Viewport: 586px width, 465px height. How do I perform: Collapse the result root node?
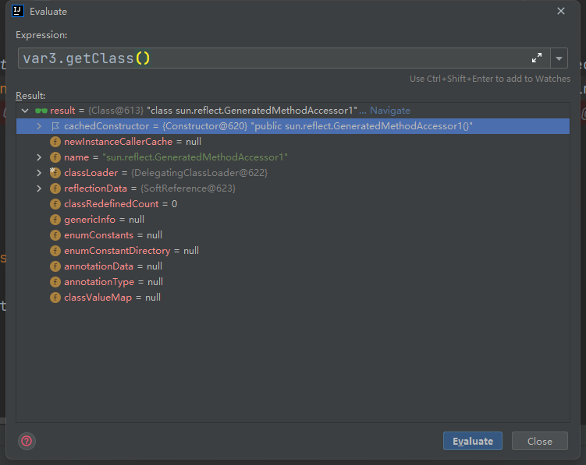25,111
